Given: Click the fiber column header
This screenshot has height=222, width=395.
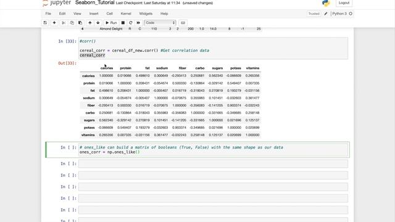Looking at the screenshot, I should coord(183,68).
